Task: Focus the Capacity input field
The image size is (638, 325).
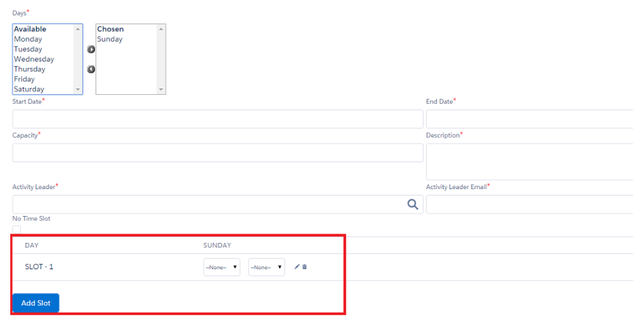Action: 218,153
